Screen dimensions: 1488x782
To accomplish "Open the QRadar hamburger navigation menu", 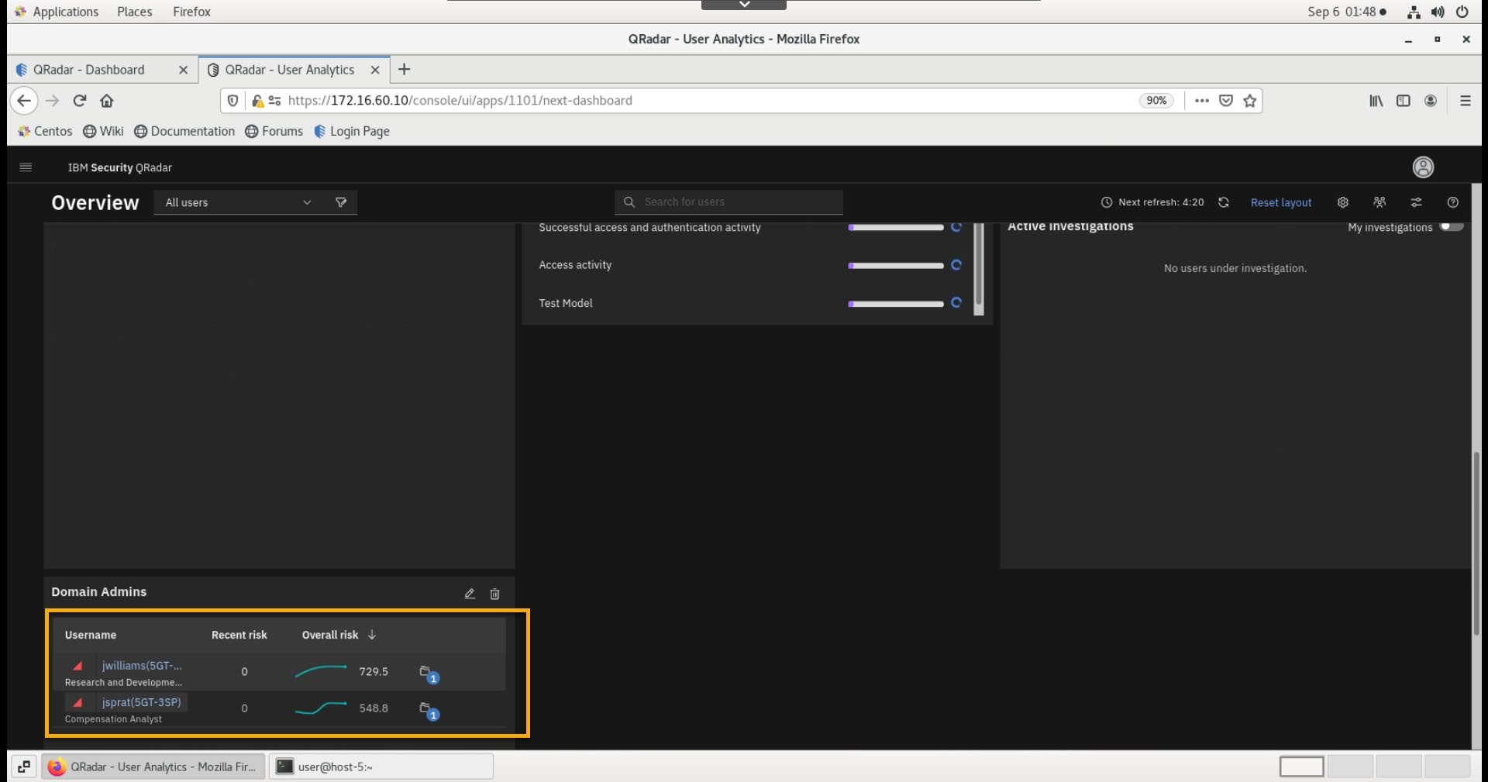I will coord(26,167).
